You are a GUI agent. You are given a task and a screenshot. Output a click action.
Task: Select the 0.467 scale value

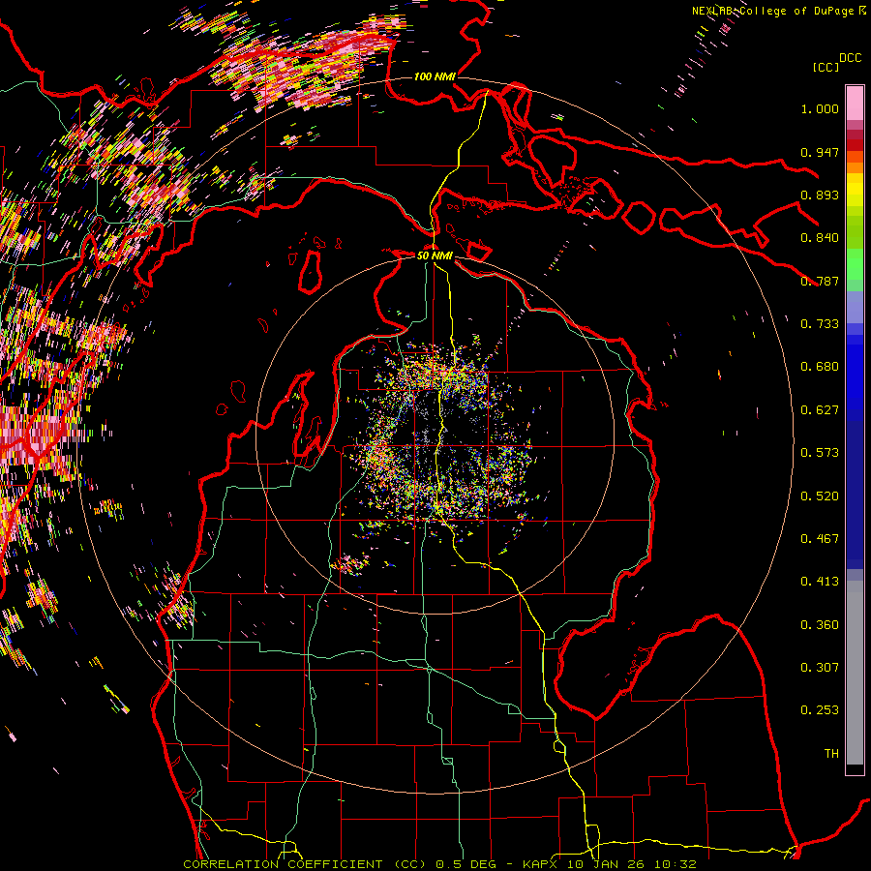pos(820,539)
